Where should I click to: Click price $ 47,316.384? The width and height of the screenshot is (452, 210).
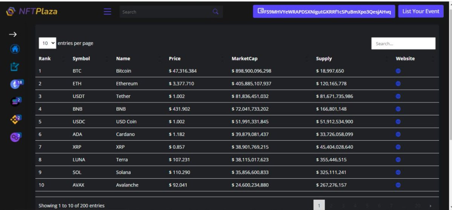coord(183,71)
